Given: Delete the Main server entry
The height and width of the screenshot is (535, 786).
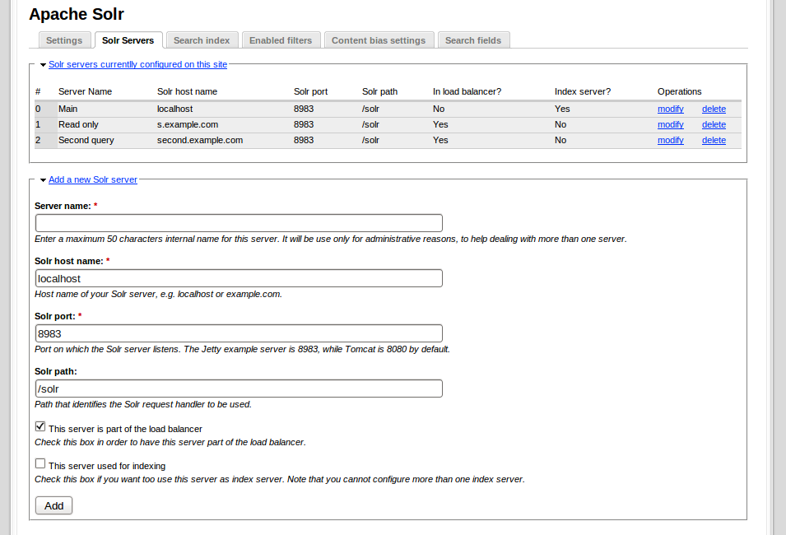Looking at the screenshot, I should (714, 109).
